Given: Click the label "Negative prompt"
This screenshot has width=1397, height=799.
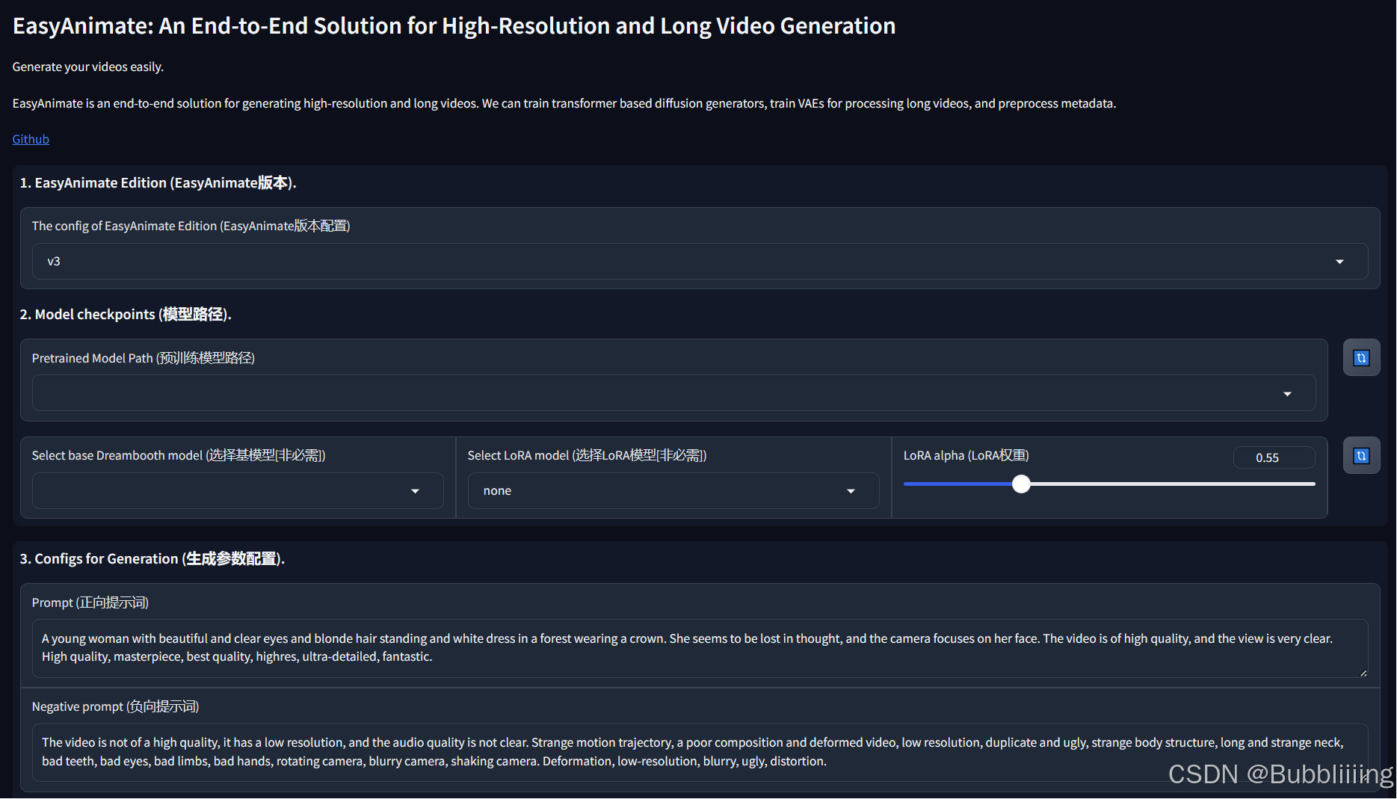Looking at the screenshot, I should coord(115,707).
